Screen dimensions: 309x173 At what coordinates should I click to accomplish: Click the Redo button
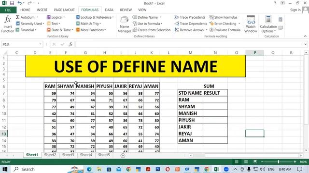(29, 3)
